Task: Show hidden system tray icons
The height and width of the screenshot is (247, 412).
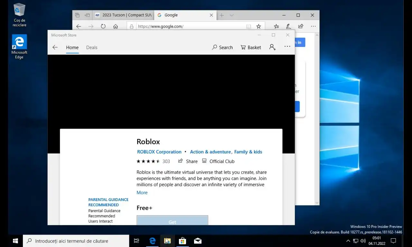Action: coord(348,241)
